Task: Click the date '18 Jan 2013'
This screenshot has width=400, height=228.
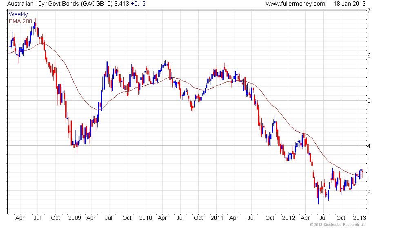Action: (x=349, y=4)
